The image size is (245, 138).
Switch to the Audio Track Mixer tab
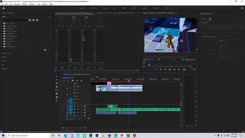(116, 13)
